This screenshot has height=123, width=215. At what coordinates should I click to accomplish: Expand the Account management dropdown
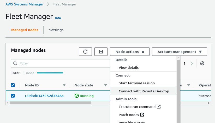(180, 52)
